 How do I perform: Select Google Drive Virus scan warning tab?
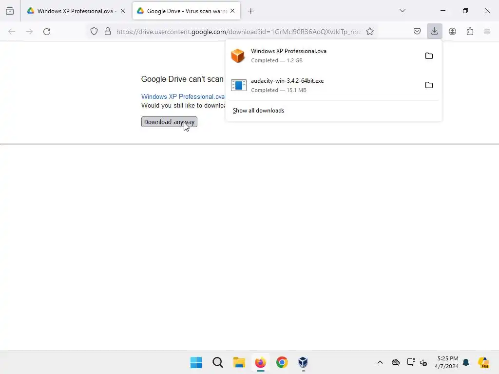(x=187, y=11)
